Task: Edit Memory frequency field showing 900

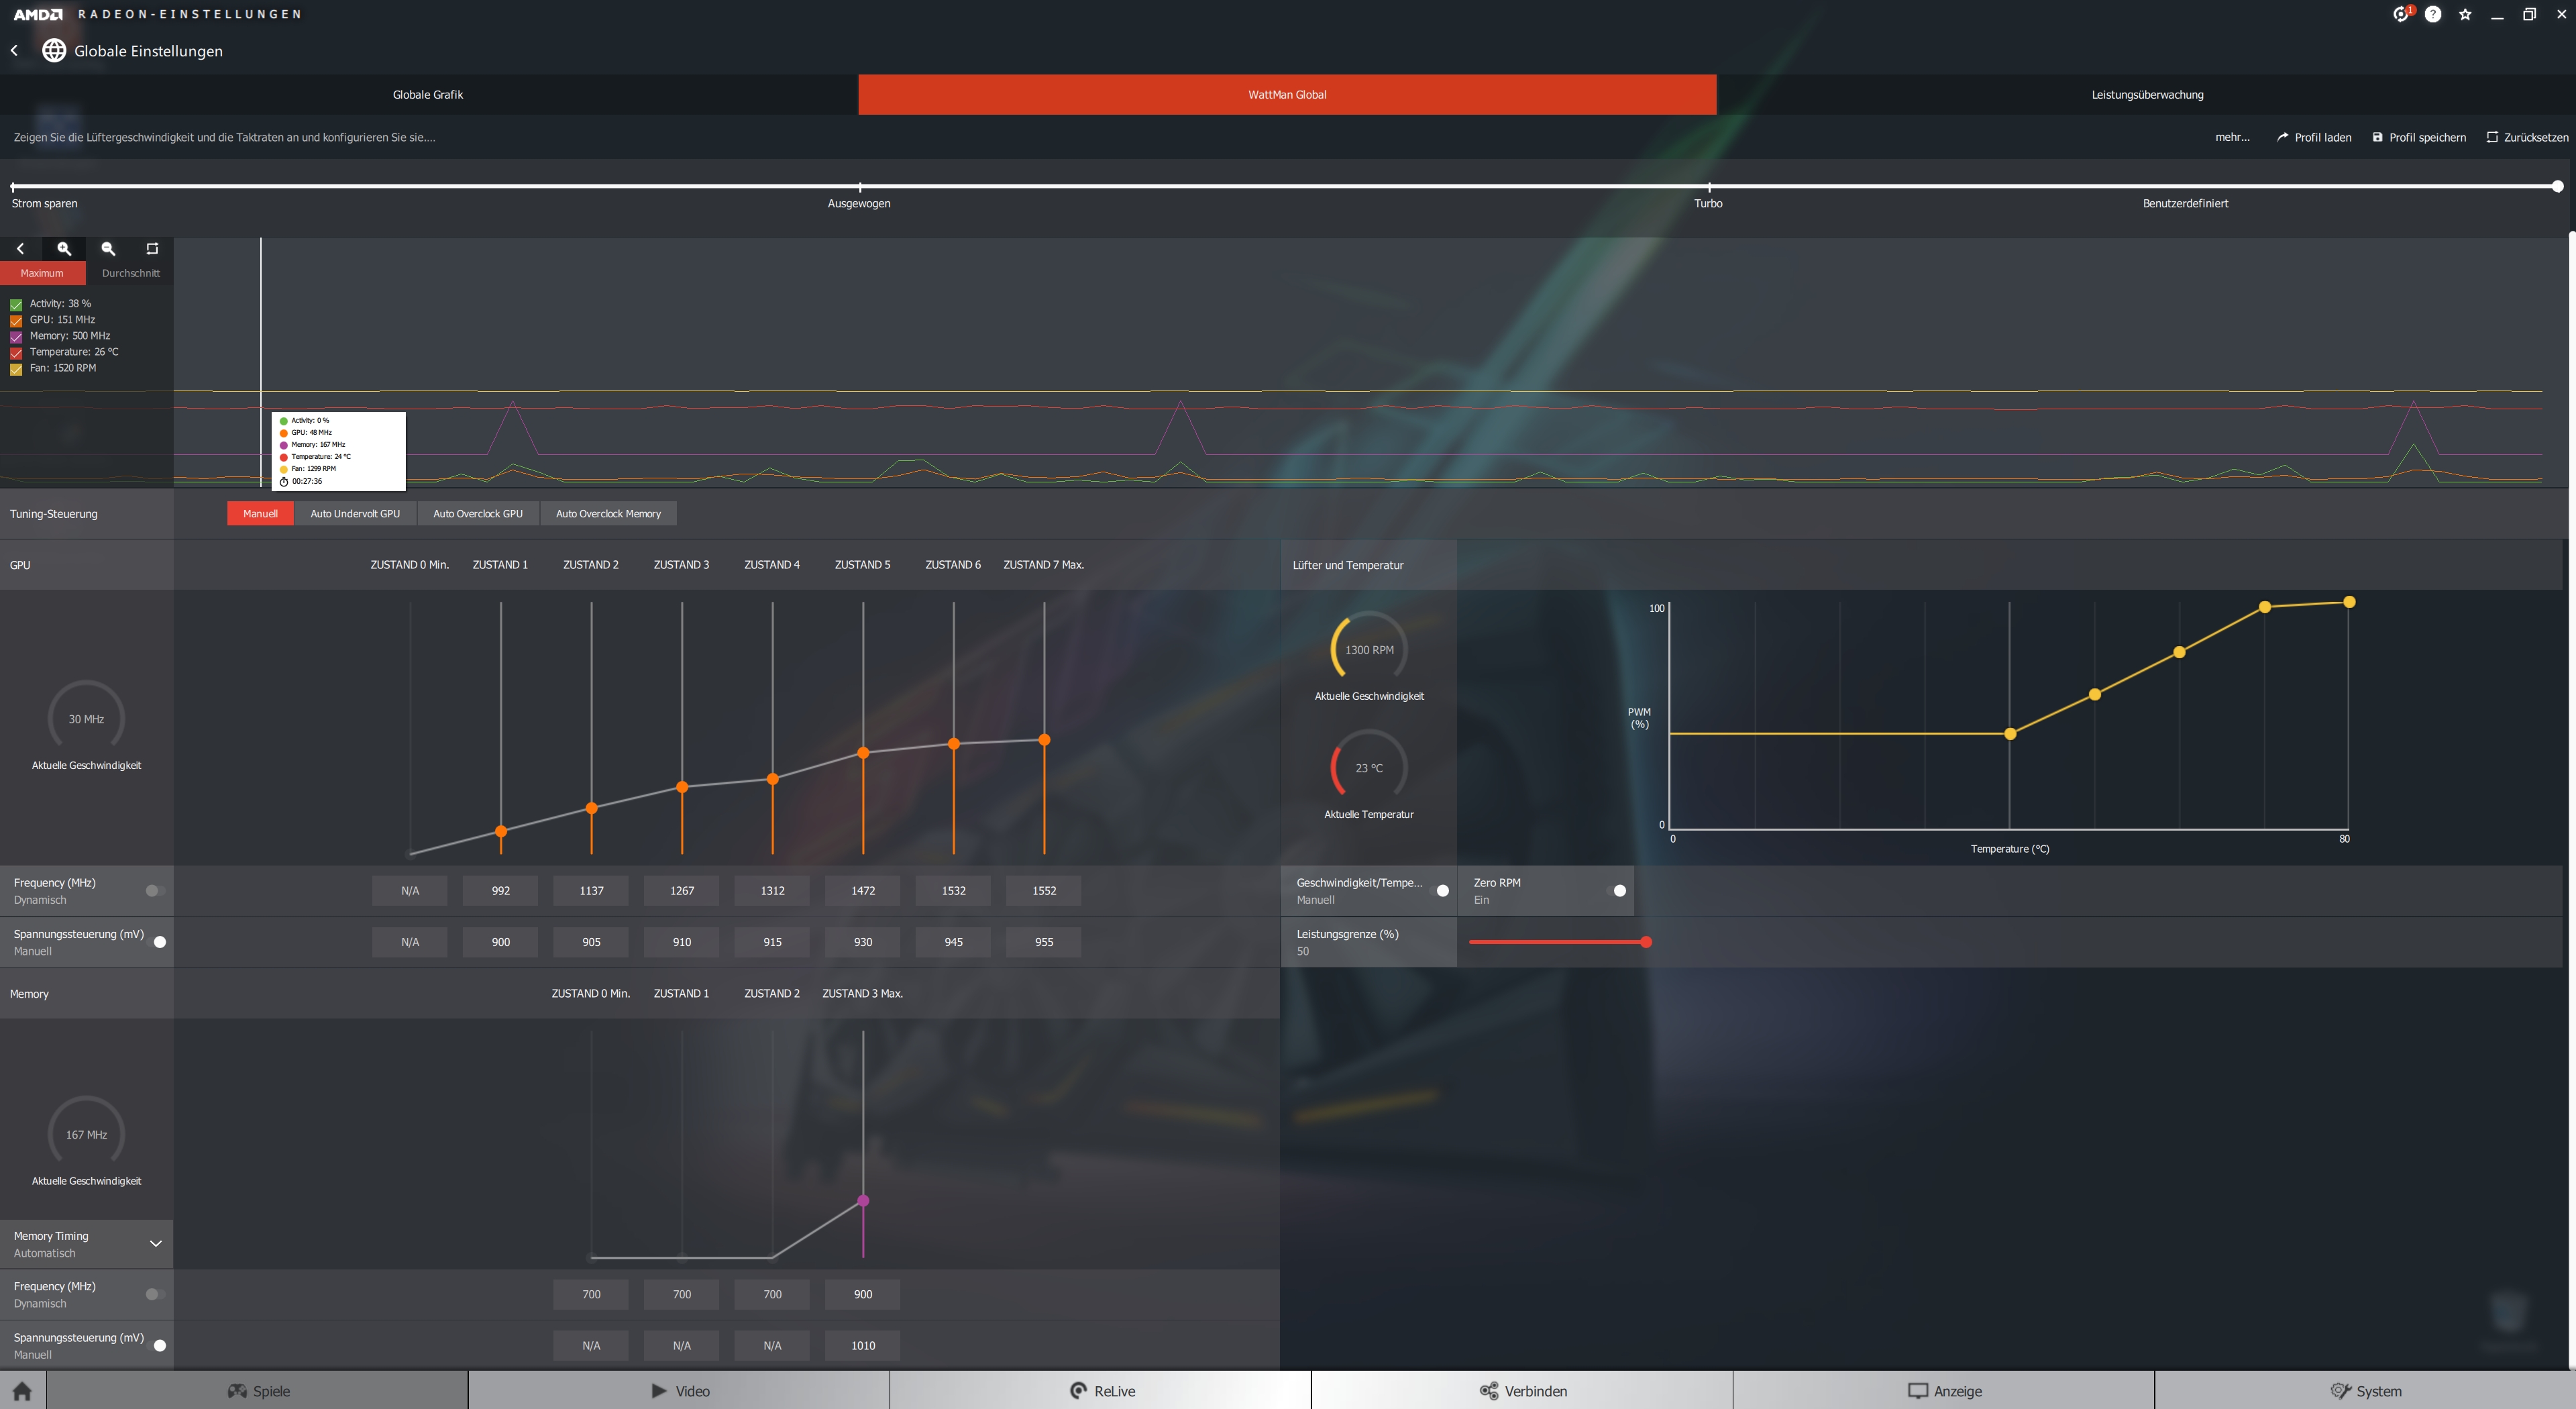Action: point(862,1294)
